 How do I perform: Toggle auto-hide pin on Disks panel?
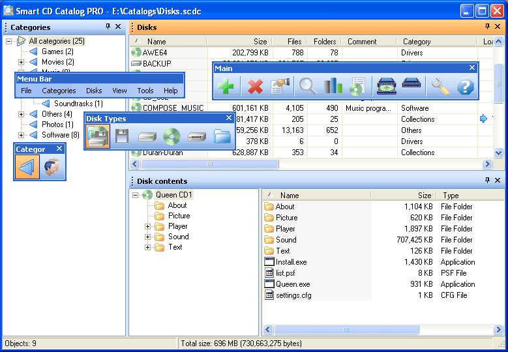487,27
